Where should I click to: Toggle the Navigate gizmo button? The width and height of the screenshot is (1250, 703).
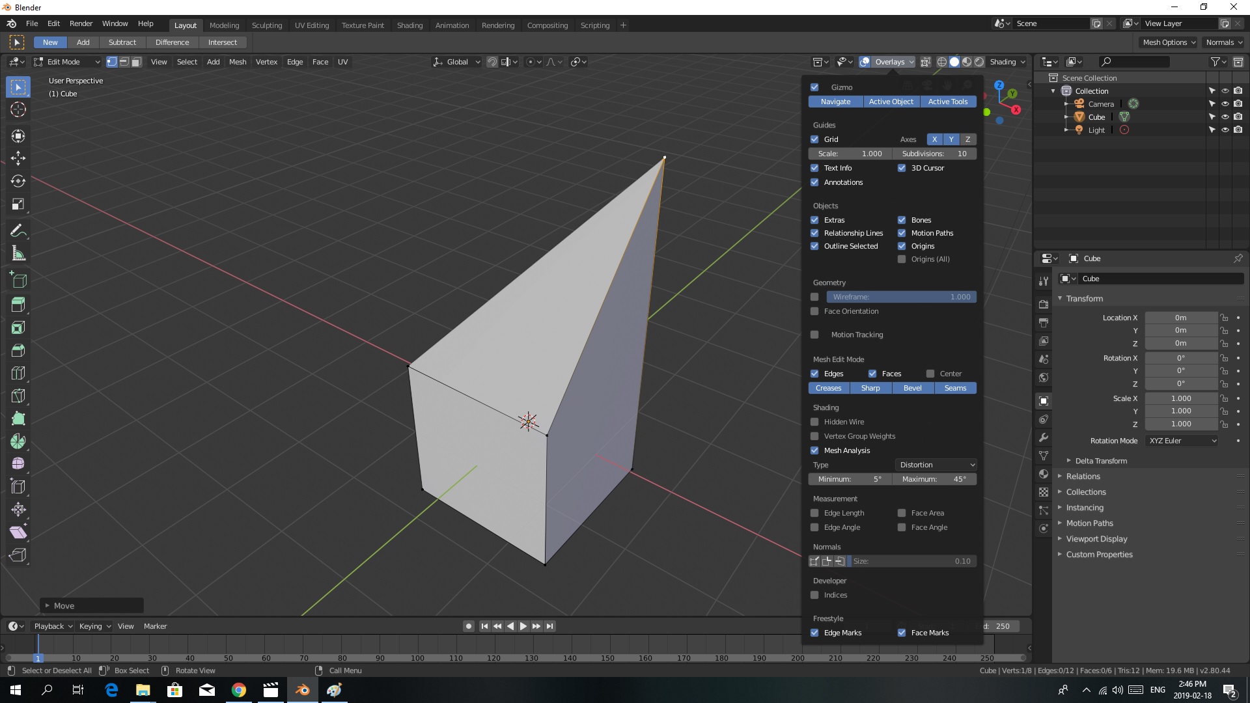click(835, 102)
